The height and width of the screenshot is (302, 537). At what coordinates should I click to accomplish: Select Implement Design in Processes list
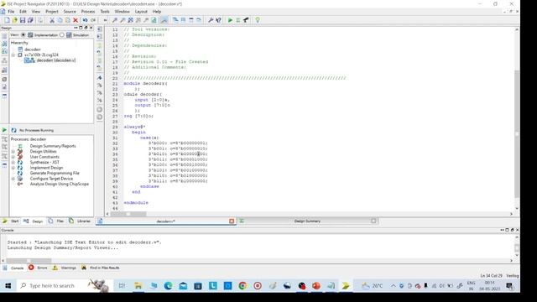point(46,168)
